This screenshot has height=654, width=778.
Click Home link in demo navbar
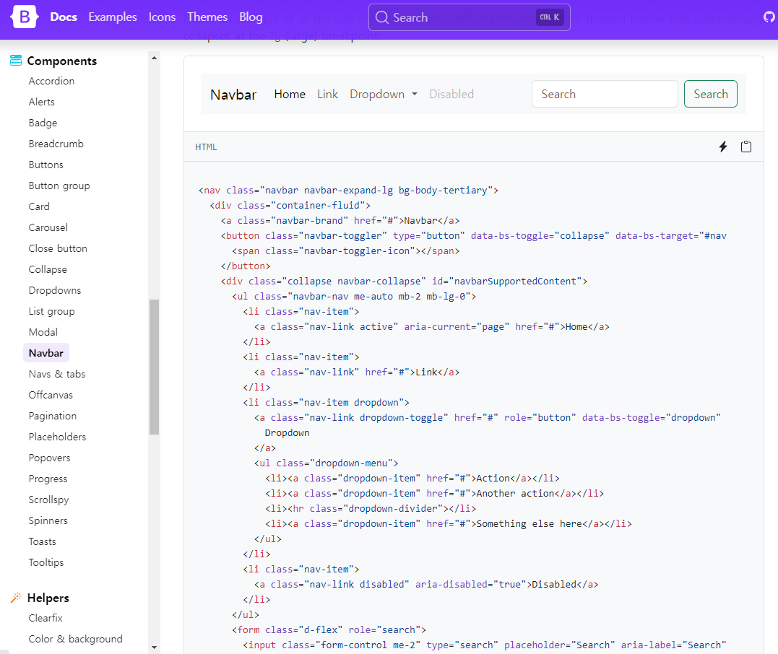(x=290, y=95)
